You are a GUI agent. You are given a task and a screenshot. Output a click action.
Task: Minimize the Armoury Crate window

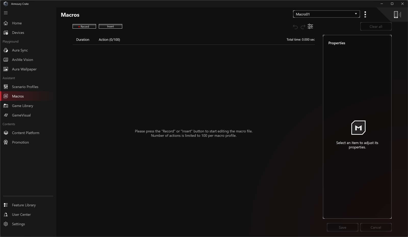coord(382,4)
